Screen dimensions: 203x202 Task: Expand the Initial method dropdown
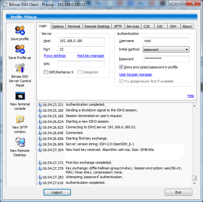click(x=187, y=50)
